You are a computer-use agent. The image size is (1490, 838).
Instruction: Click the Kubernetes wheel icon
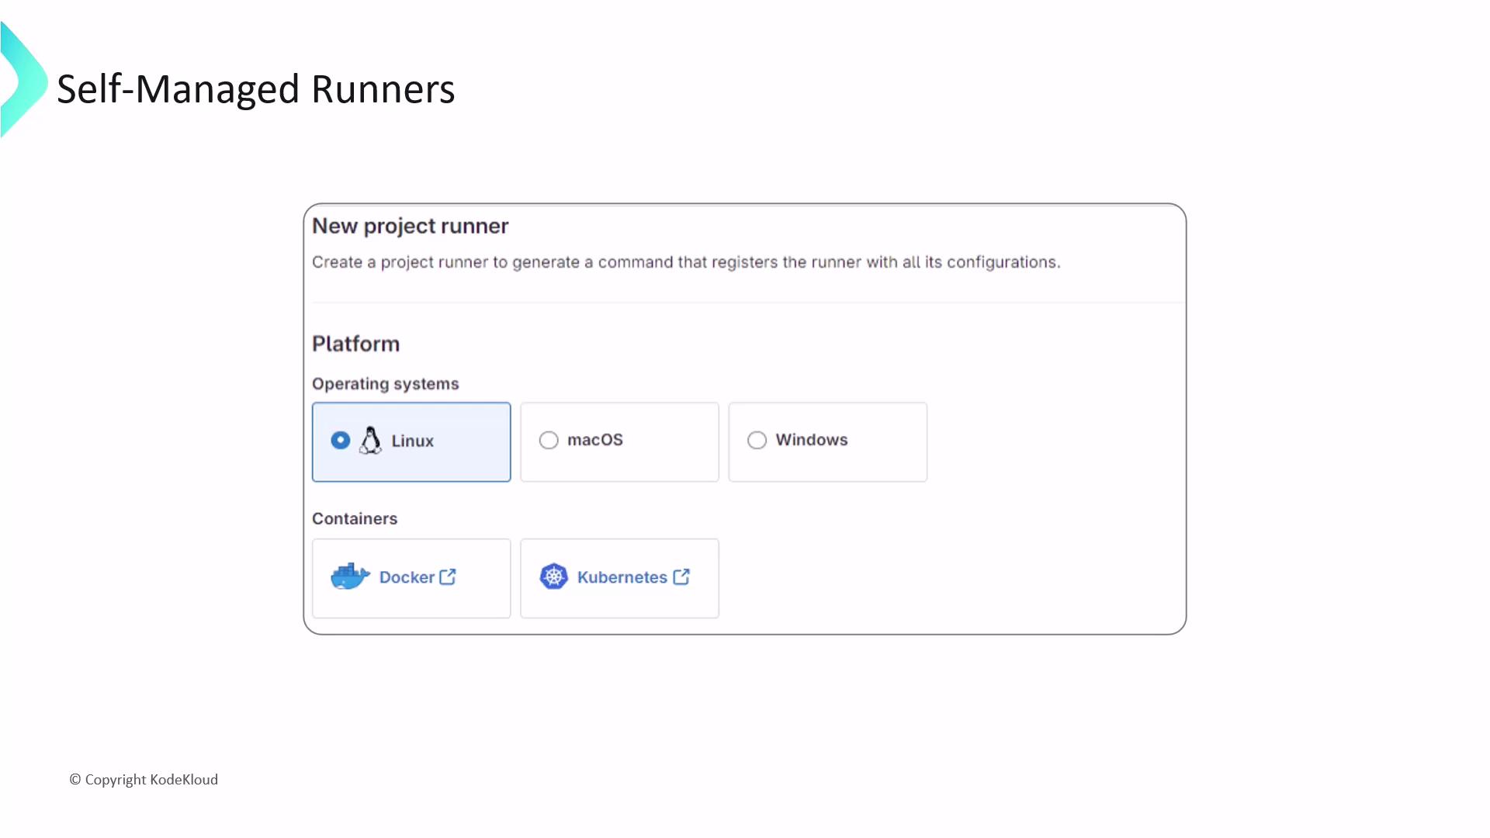coord(553,577)
